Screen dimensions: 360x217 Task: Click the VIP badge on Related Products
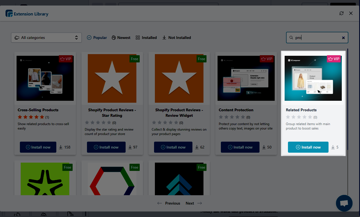click(334, 59)
